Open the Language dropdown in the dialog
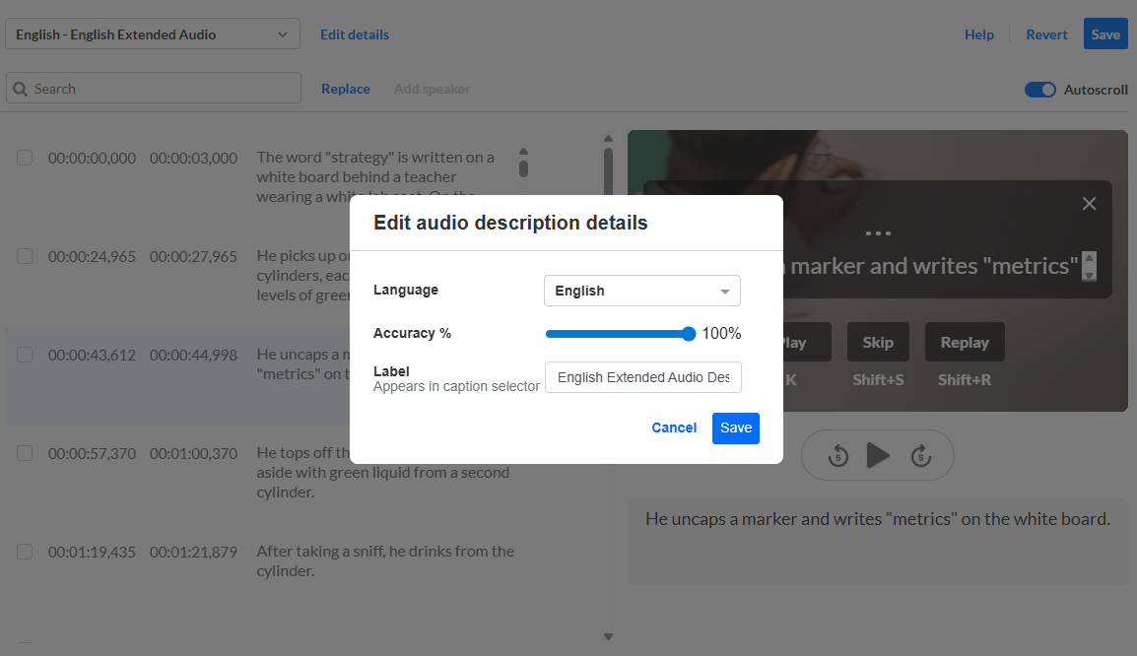This screenshot has width=1137, height=656. [x=641, y=291]
